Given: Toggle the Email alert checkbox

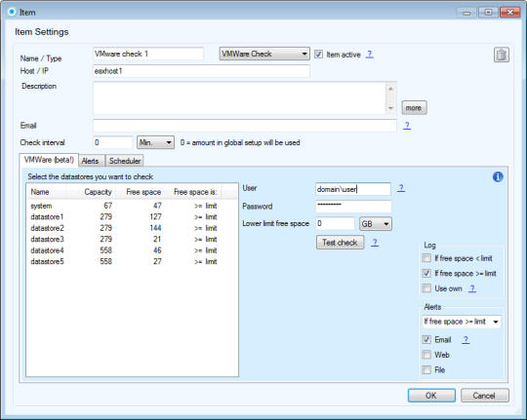Looking at the screenshot, I should point(426,340).
